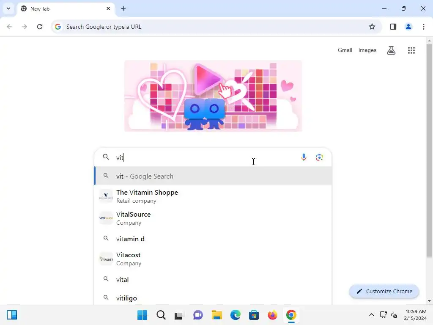Launch Firefox from taskbar
This screenshot has width=433, height=325.
(x=273, y=315)
